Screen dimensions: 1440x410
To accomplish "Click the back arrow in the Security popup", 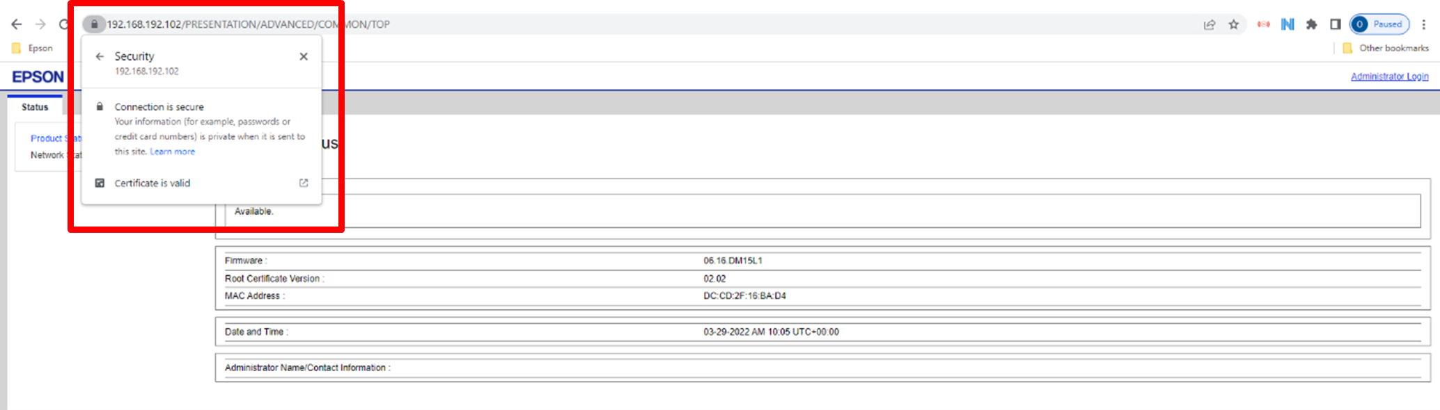I will tap(100, 56).
